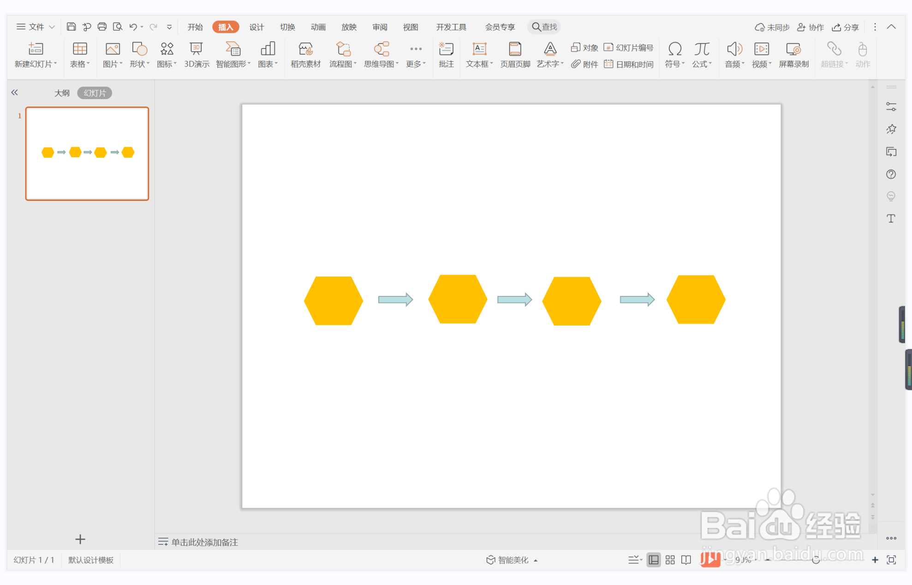
Task: Click the Symbol omega icon
Action: [x=675, y=49]
